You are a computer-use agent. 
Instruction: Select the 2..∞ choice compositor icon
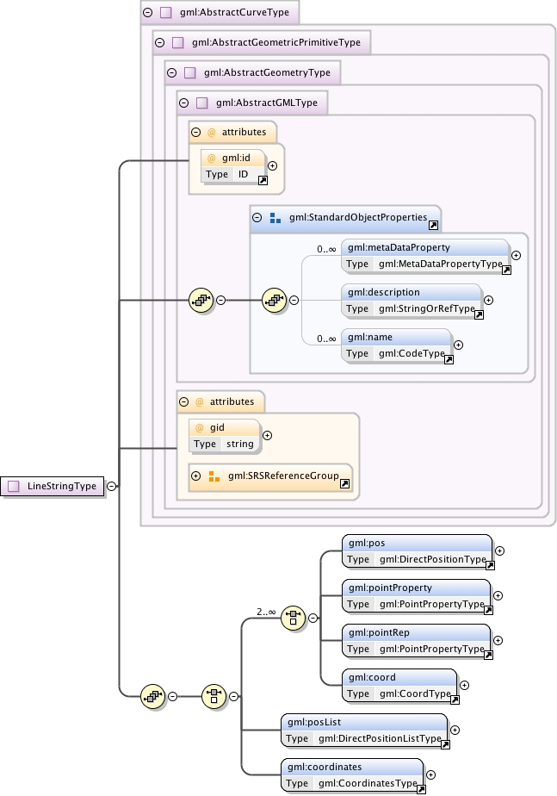click(x=294, y=618)
